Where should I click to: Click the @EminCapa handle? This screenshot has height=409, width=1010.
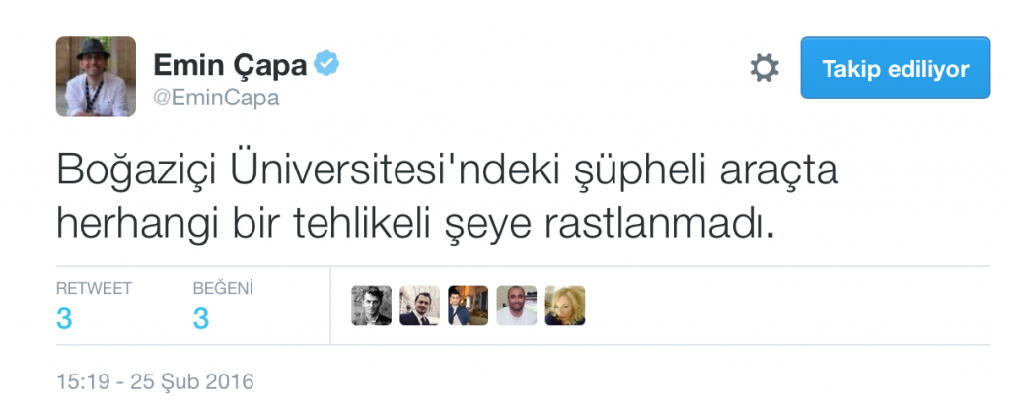click(217, 98)
